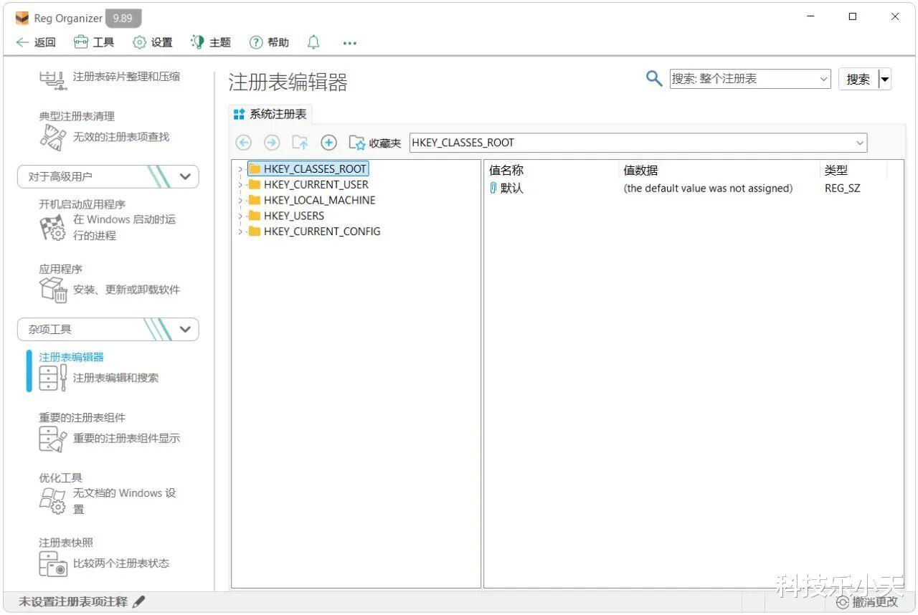Open 重要的注册表组件 brush icon
The image size is (918, 615).
(x=52, y=439)
